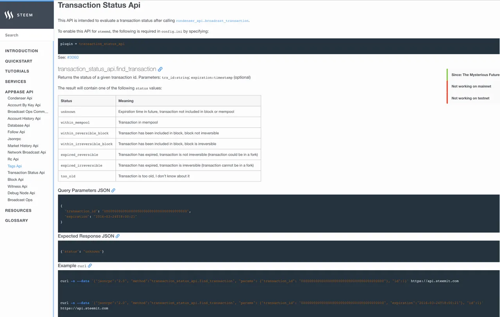Click the first curl example command
This screenshot has height=317, width=500.
(259, 281)
